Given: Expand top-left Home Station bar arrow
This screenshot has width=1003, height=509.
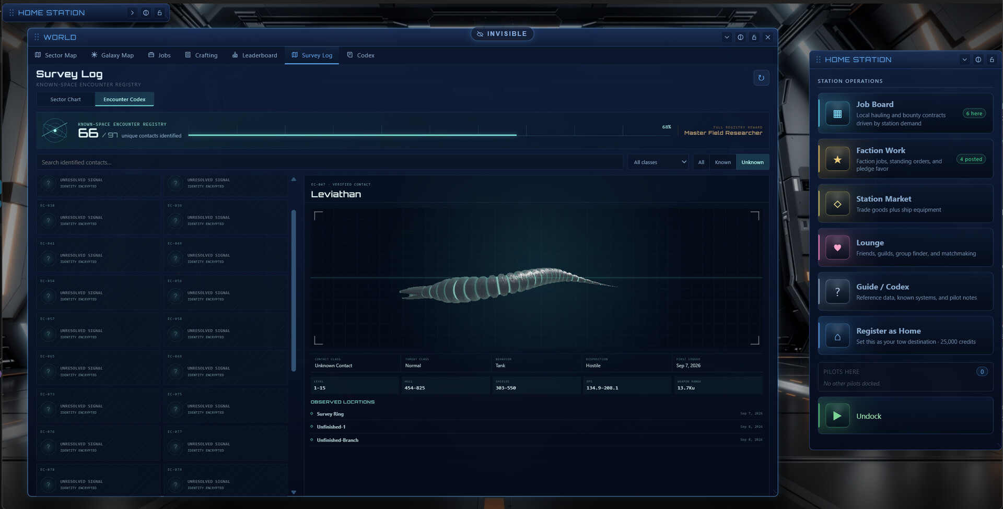Looking at the screenshot, I should (x=132, y=13).
